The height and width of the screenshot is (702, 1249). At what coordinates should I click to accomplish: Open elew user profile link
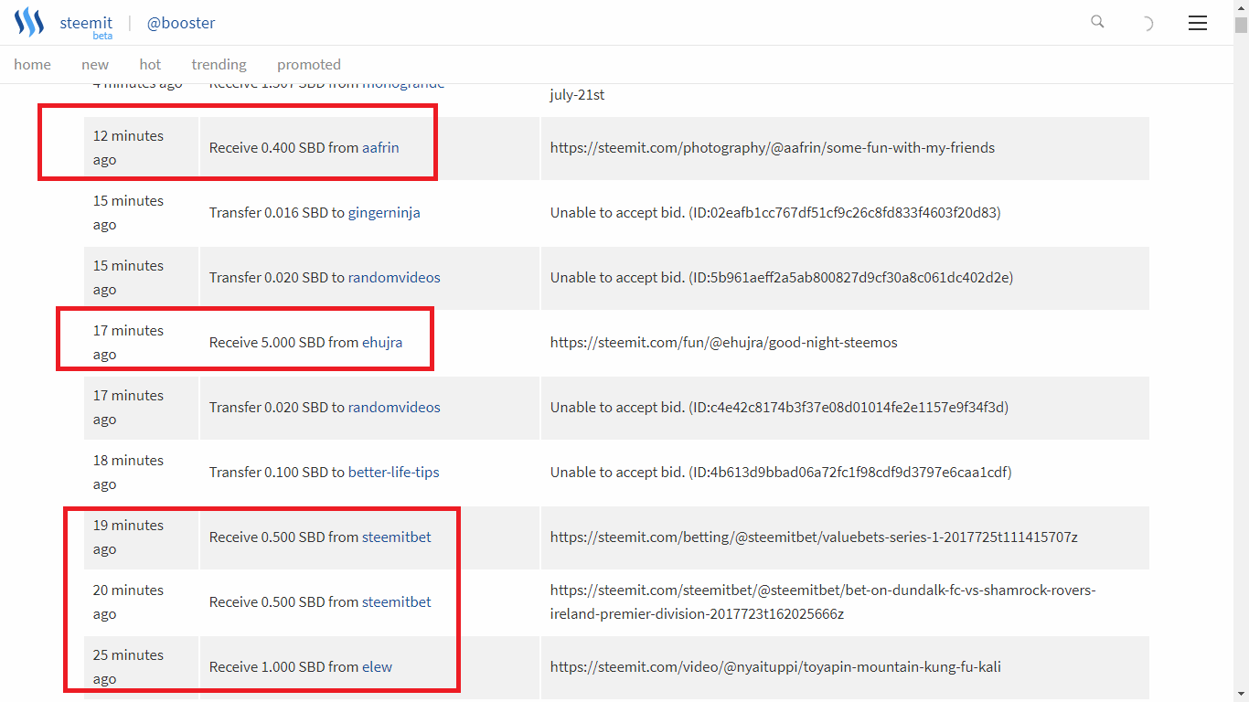coord(377,666)
